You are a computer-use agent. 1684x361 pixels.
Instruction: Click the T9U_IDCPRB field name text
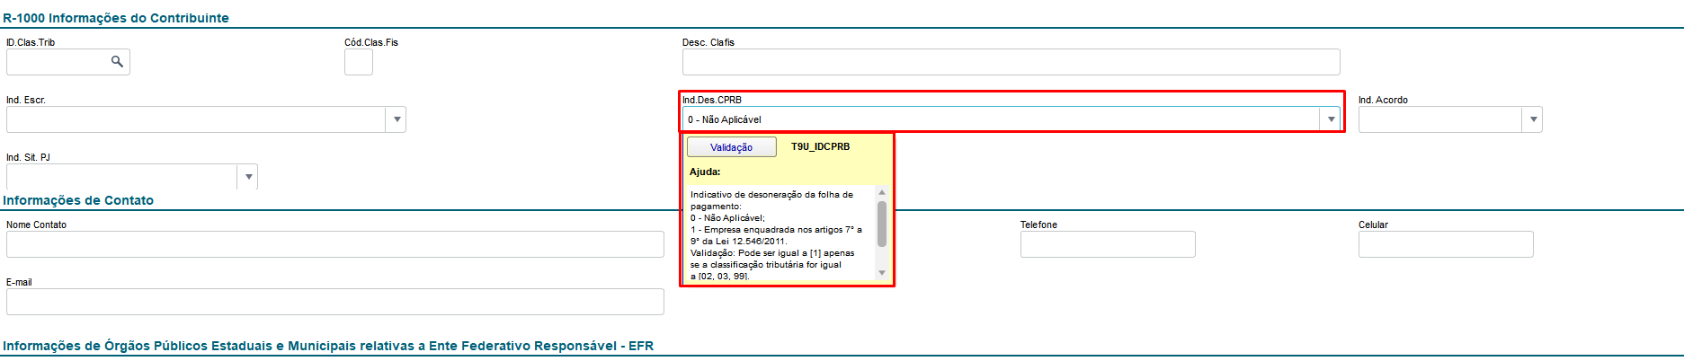[x=820, y=146]
